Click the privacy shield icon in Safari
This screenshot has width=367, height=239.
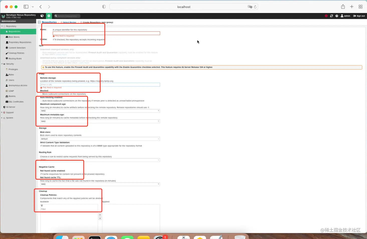pos(104,7)
